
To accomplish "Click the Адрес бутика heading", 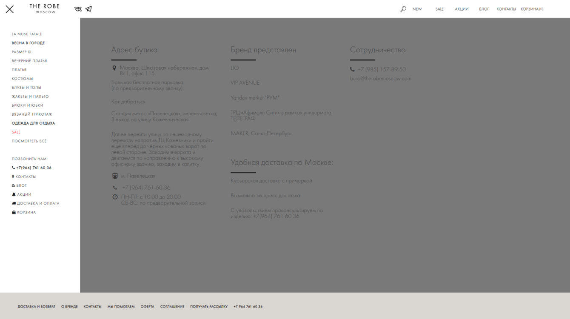I will coord(134,50).
